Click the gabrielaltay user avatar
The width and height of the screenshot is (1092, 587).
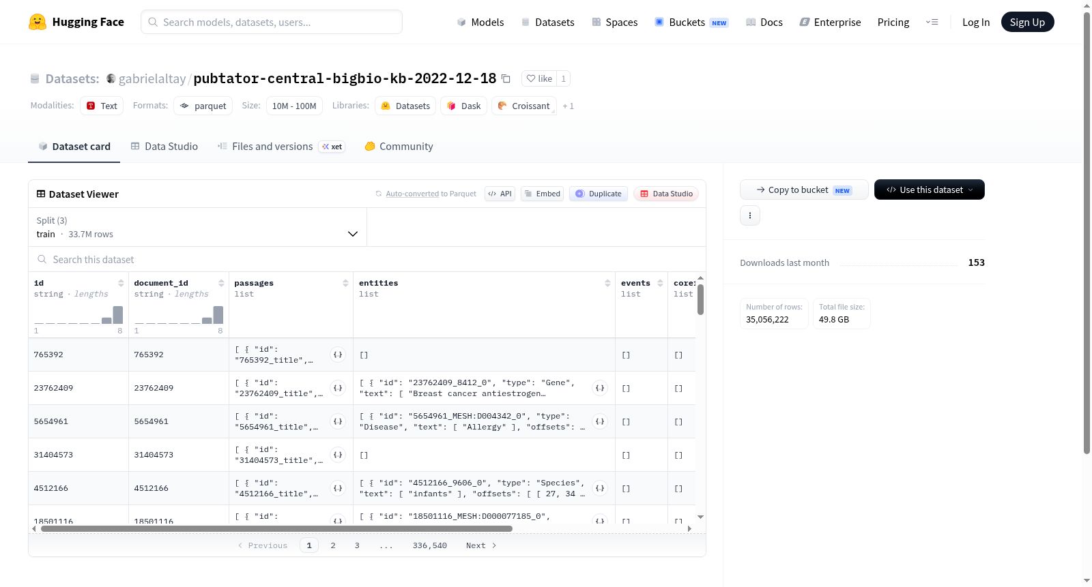(111, 78)
